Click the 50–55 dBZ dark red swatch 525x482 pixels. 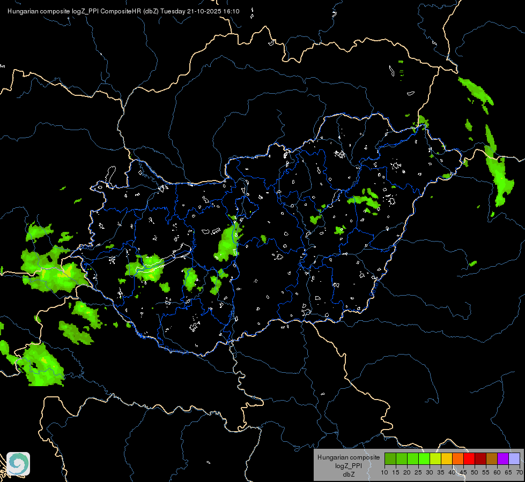[x=480, y=458]
